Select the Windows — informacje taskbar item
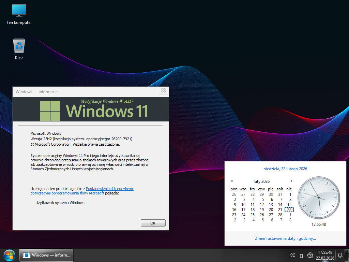The image size is (349, 262). (47, 255)
